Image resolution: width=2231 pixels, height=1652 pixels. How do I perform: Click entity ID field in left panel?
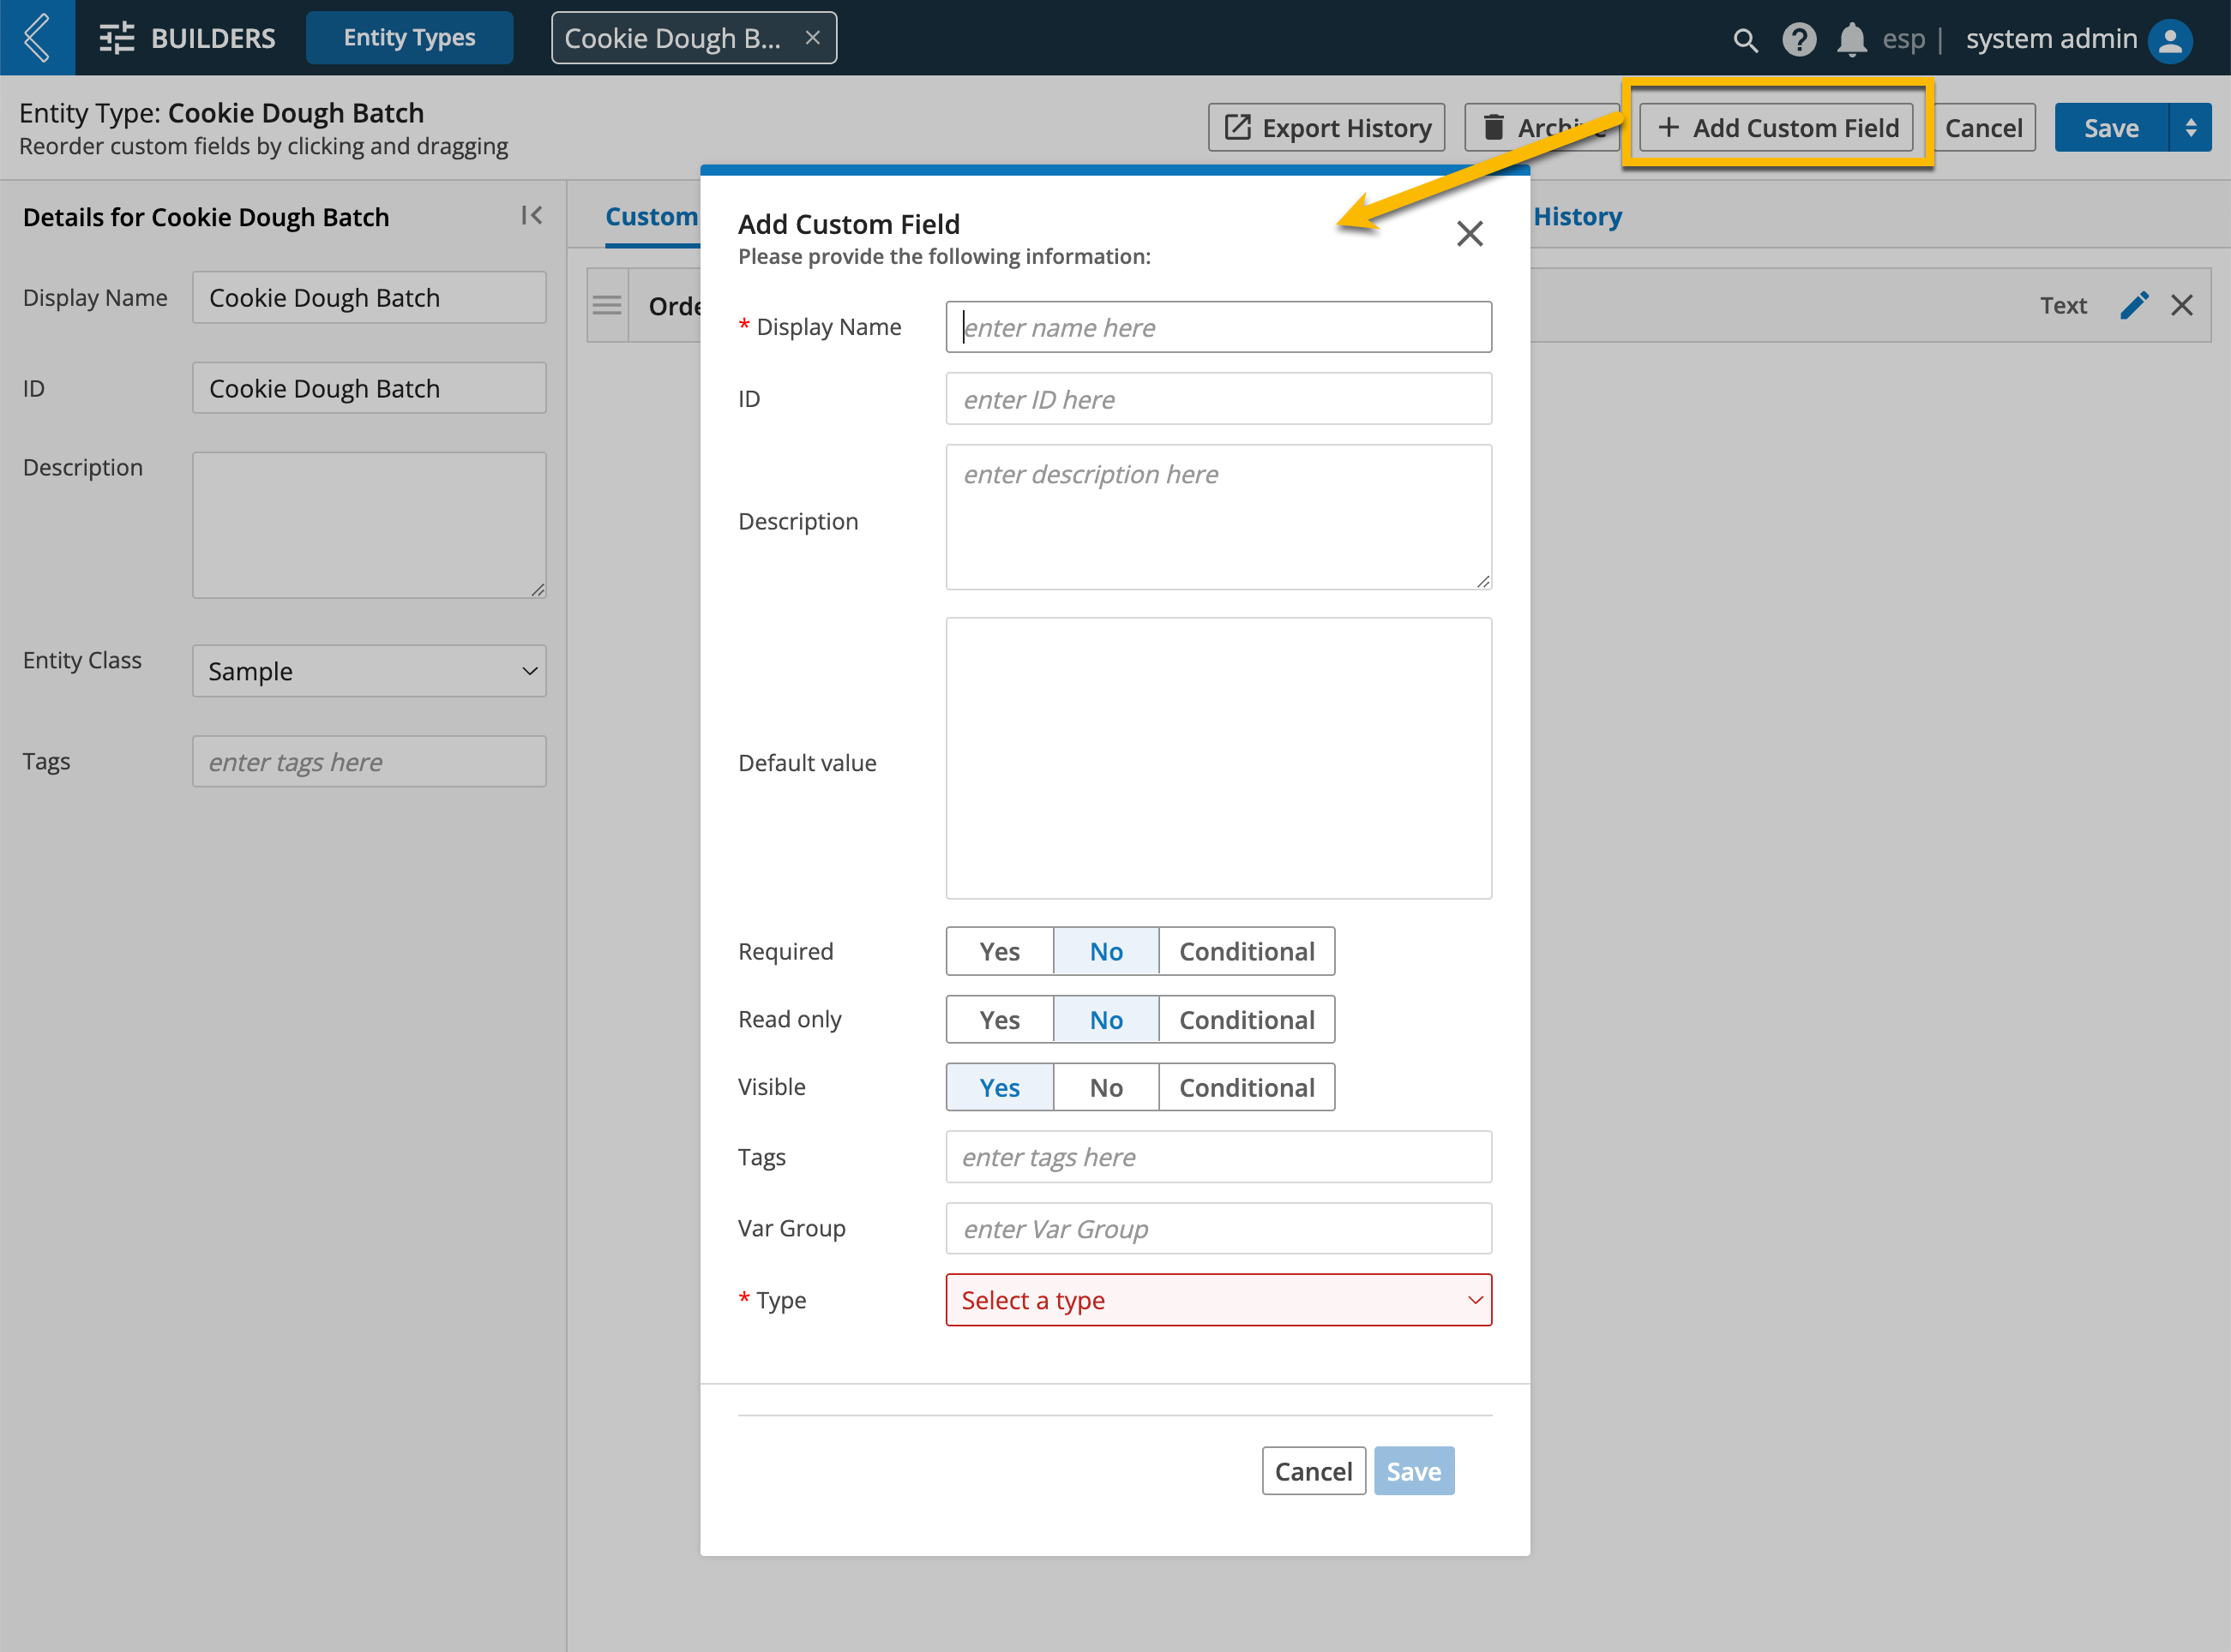click(370, 388)
